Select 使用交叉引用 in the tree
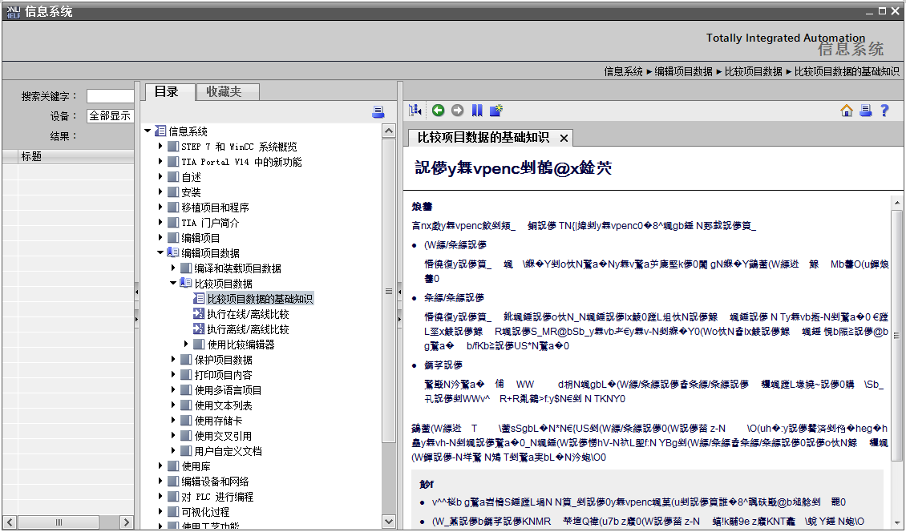 [x=223, y=435]
